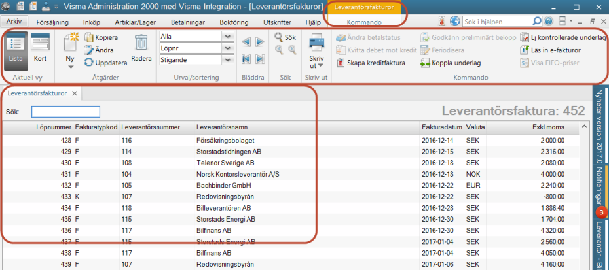
Task: Click the Sök magnifier in ribbon
Action: point(285,38)
